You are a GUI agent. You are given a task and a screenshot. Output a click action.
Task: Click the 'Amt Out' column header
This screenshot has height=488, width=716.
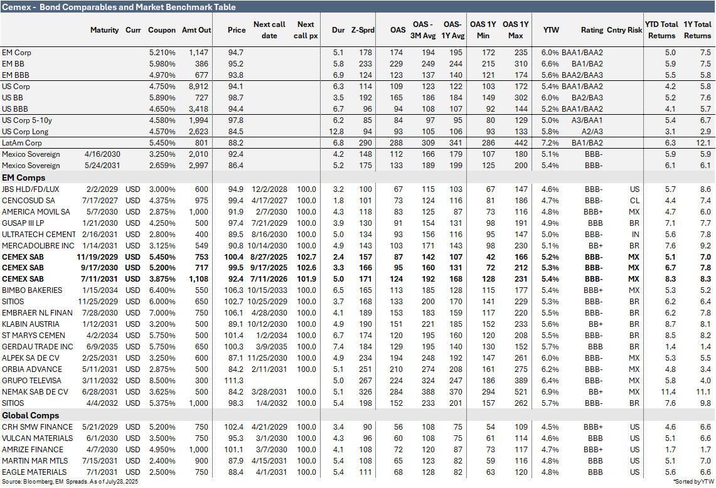click(196, 29)
